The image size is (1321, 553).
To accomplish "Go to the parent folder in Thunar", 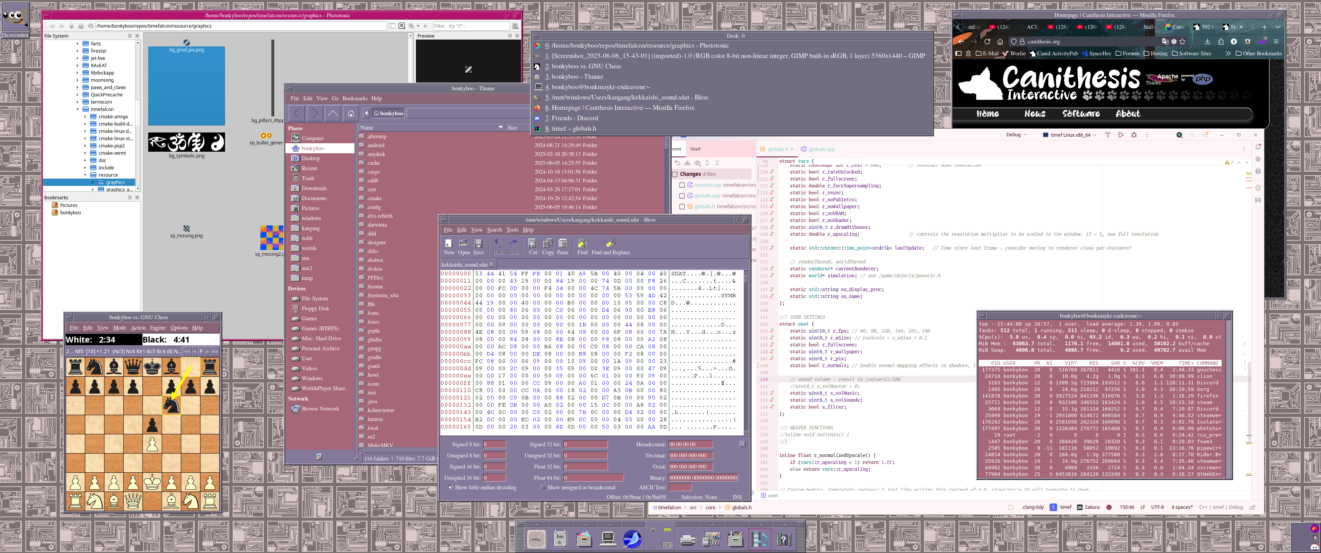I will [x=332, y=113].
